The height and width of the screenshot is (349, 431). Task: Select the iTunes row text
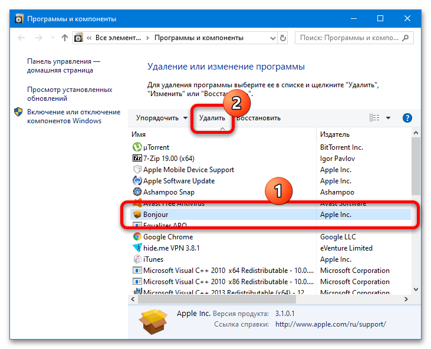coord(153,259)
